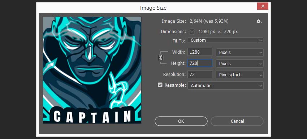Click into the Height field

click(x=200, y=63)
